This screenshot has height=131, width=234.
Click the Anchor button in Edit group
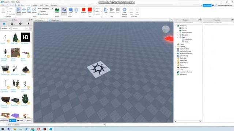[x=97, y=14]
